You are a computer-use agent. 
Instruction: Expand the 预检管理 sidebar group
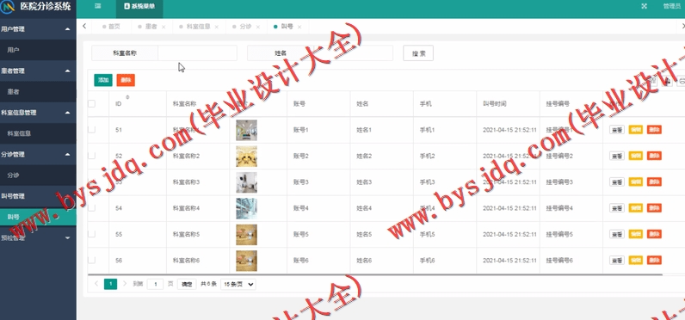pyautogui.click(x=38, y=238)
